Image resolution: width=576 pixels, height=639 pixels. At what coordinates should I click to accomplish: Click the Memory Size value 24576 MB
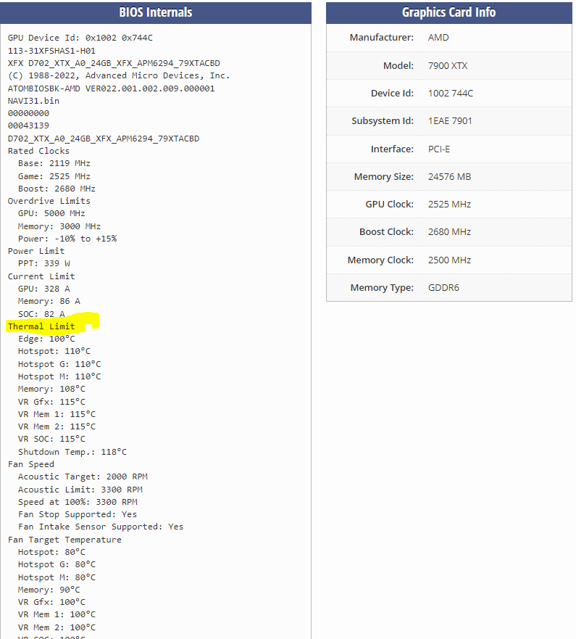tap(449, 177)
